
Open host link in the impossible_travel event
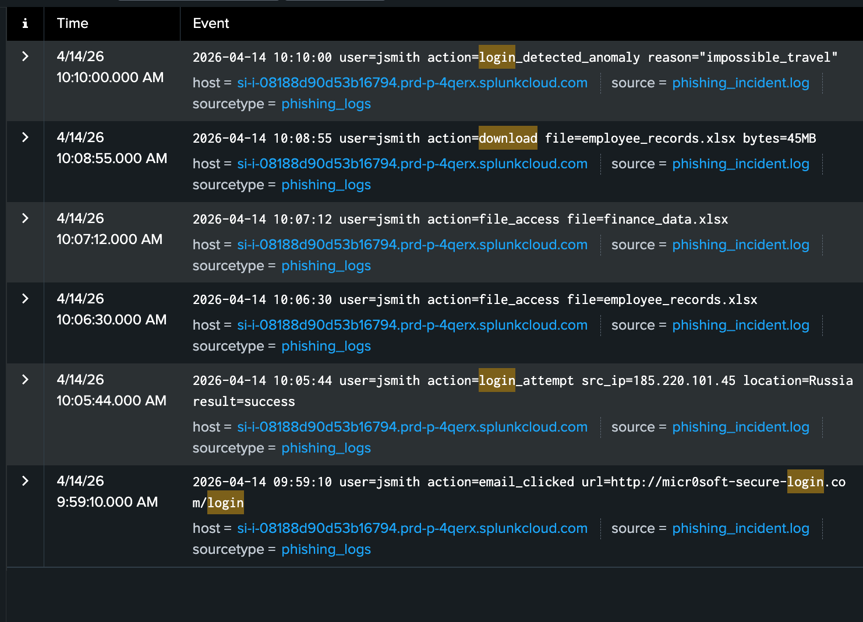coord(412,83)
